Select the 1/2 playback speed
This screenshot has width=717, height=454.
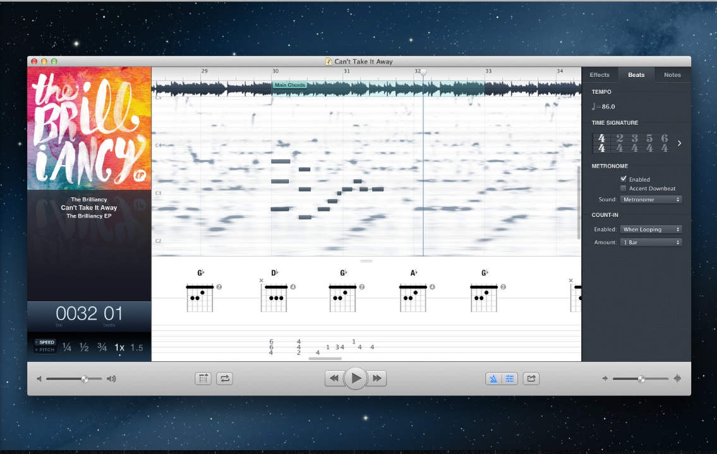coord(83,346)
